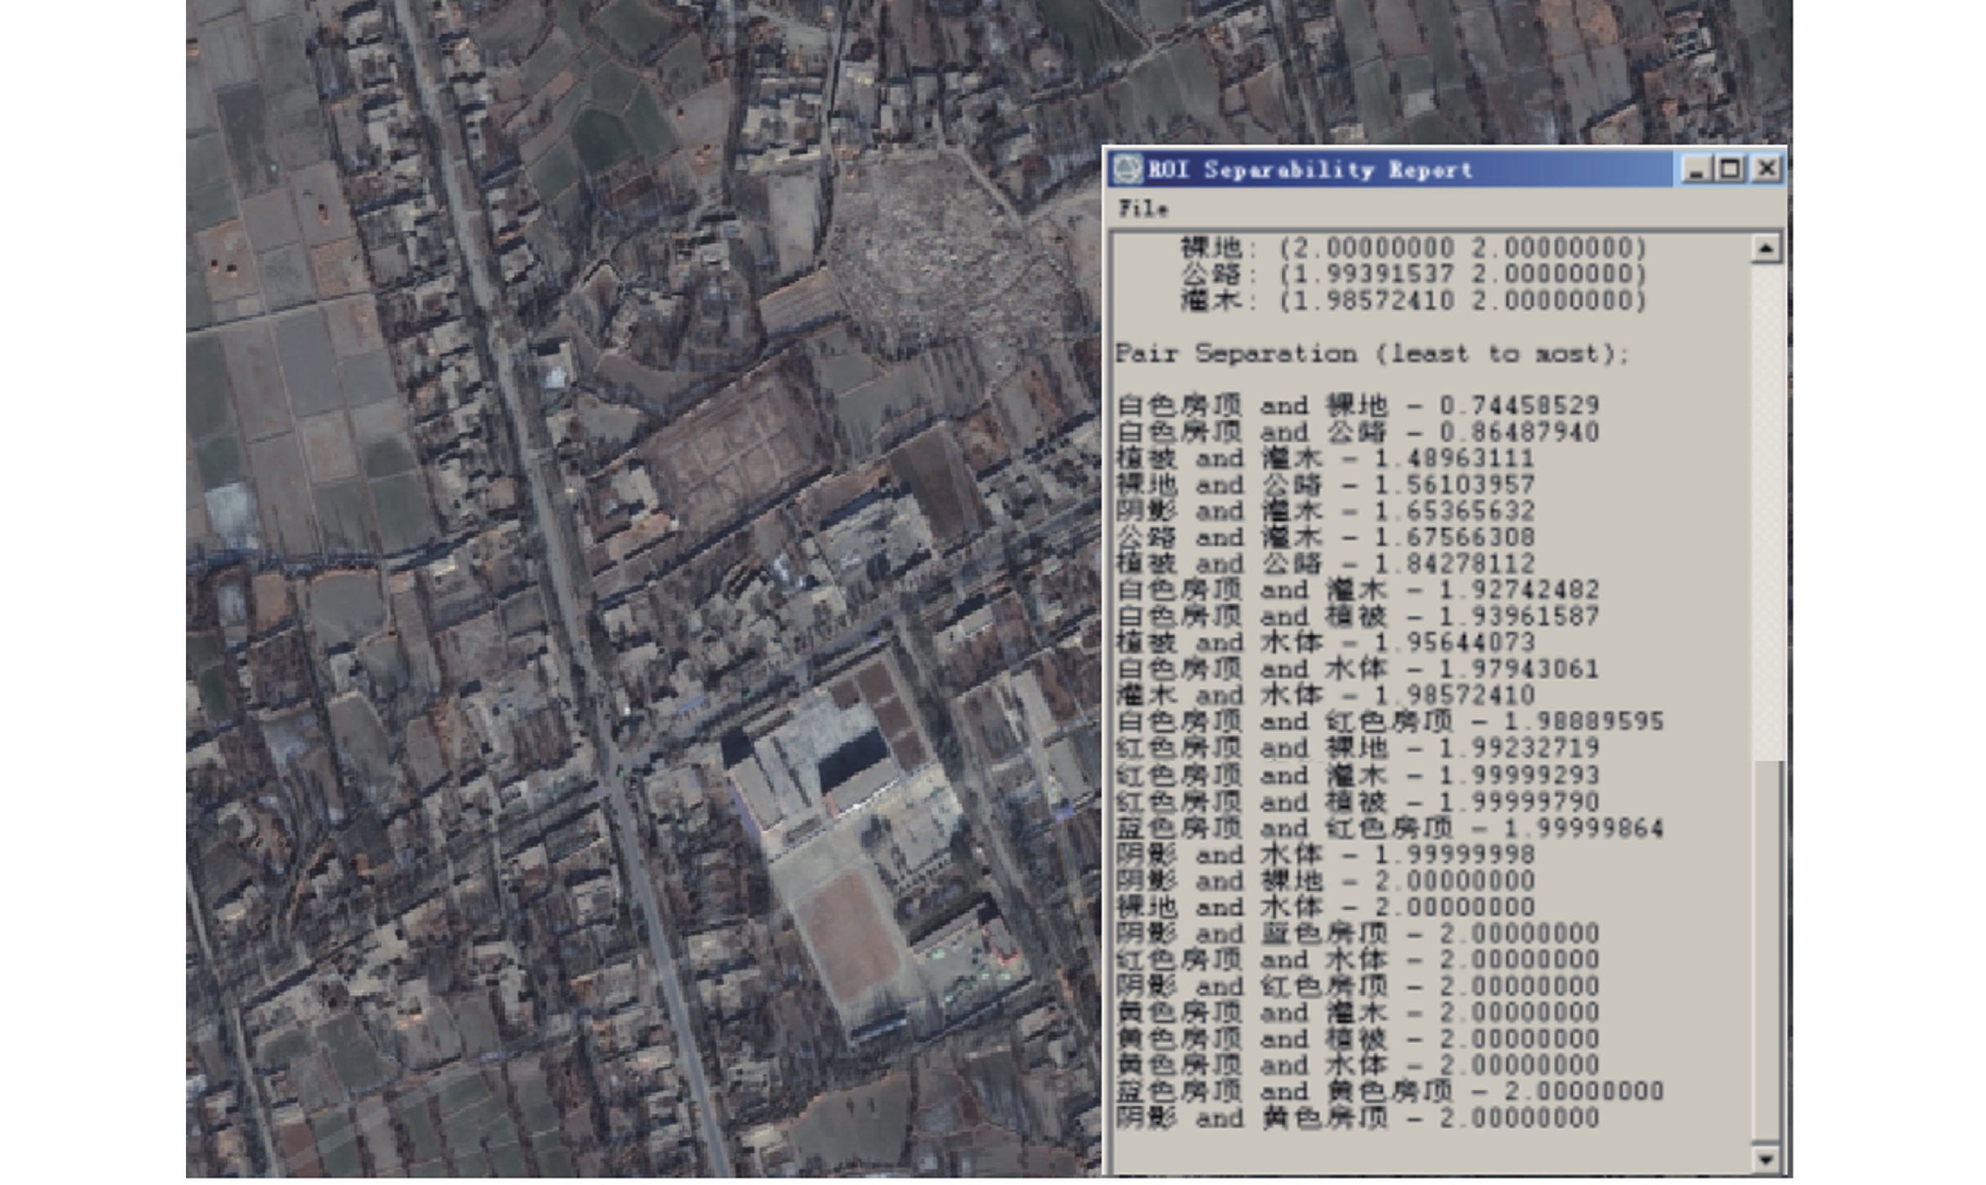Click the '阴影 and 裸地' line
The image size is (1986, 1185).
(x=1325, y=881)
